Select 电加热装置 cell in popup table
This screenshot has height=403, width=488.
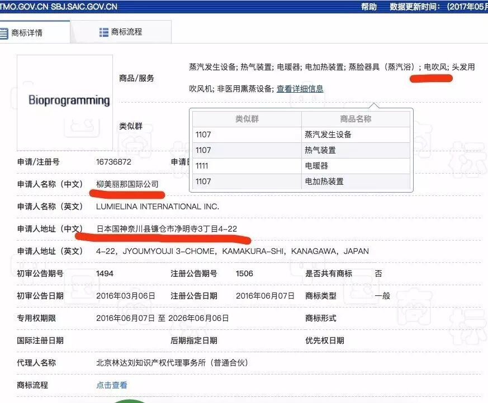[356, 181]
